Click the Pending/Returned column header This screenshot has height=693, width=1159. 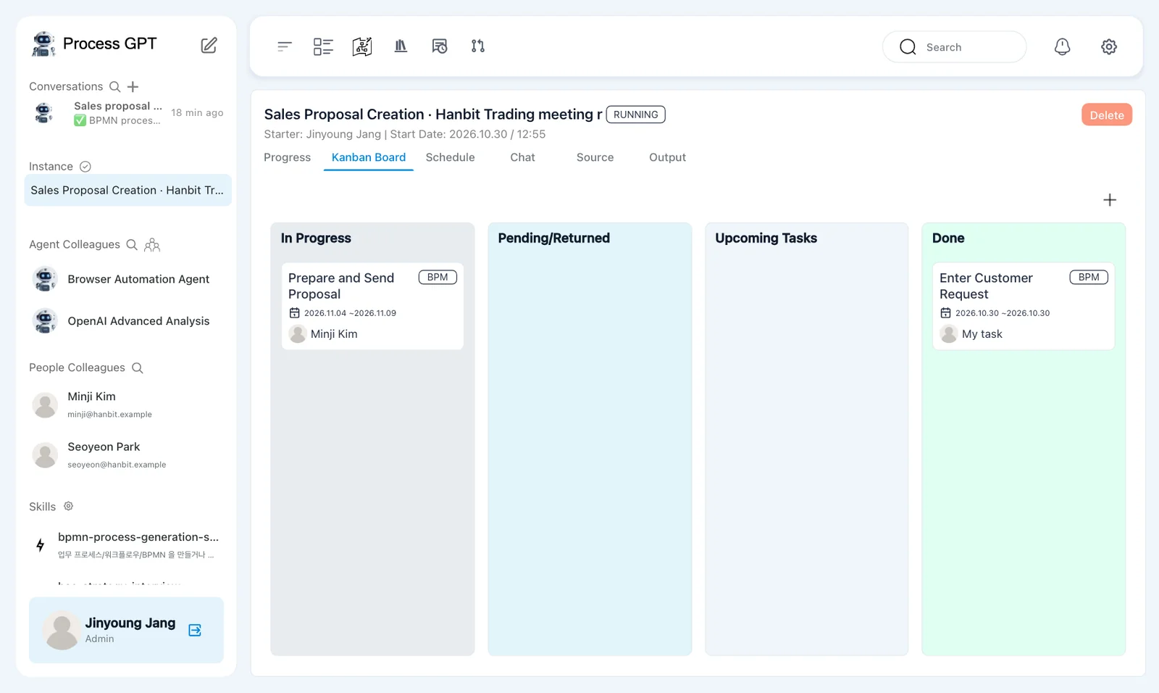click(553, 238)
